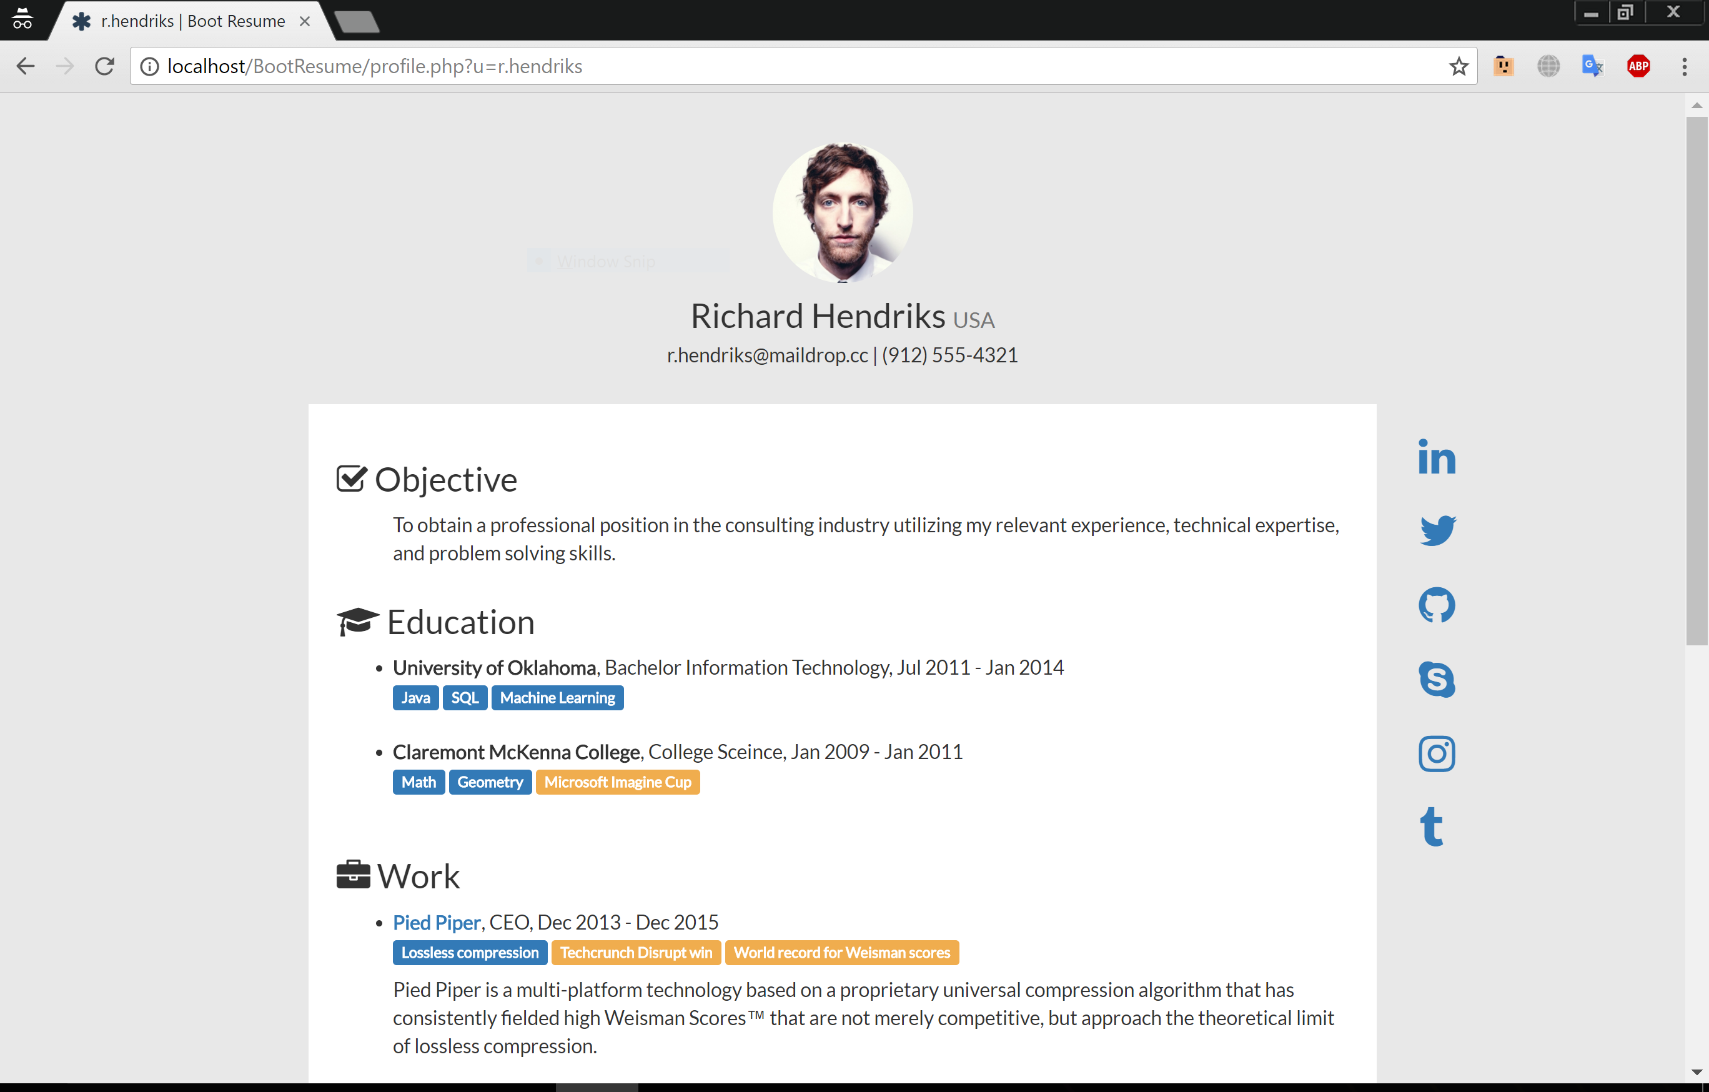Click the address bar URL field

tap(781, 66)
